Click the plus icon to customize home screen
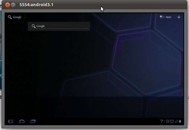Viewport: 189px width, 130px height. pyautogui.click(x=179, y=17)
